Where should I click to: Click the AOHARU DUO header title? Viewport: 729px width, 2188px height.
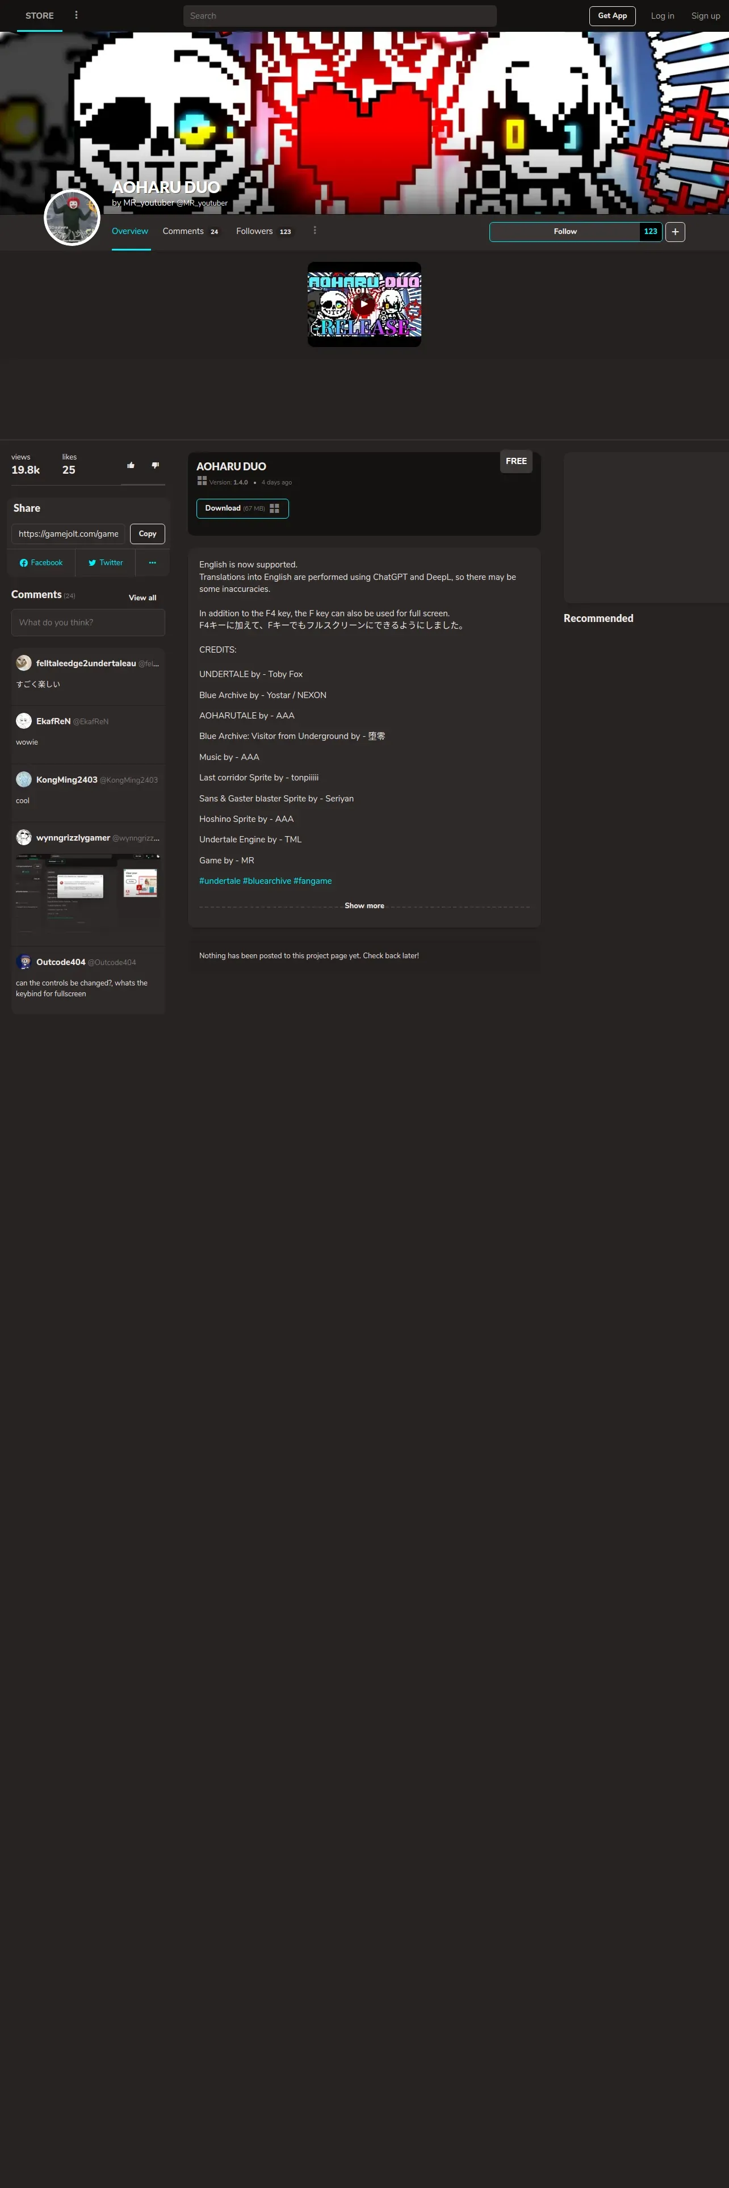point(165,187)
